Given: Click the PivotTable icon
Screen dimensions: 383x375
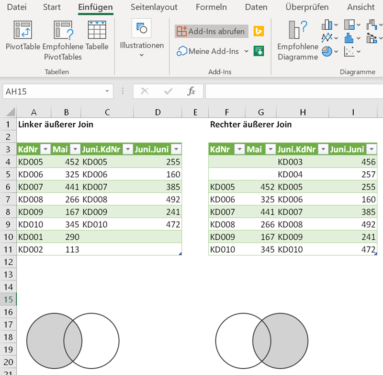Looking at the screenshot, I should tap(23, 30).
